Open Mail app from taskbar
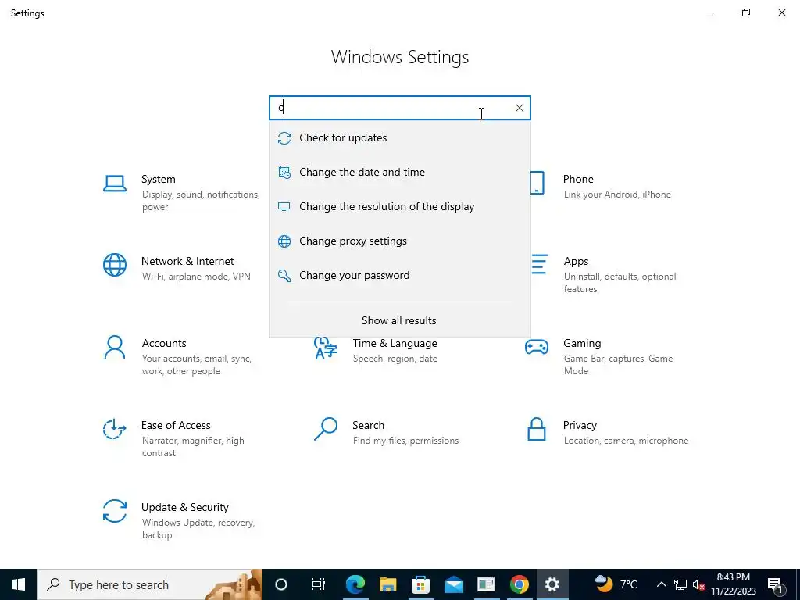 (453, 584)
